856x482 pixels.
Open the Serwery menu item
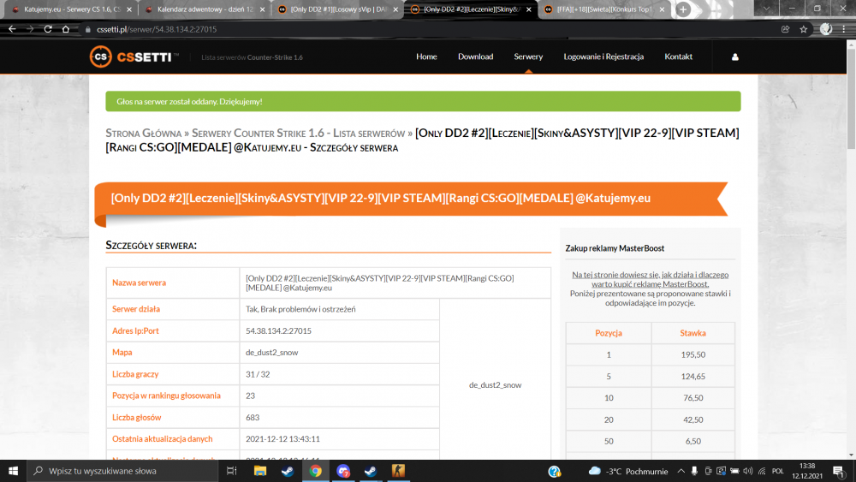point(528,57)
